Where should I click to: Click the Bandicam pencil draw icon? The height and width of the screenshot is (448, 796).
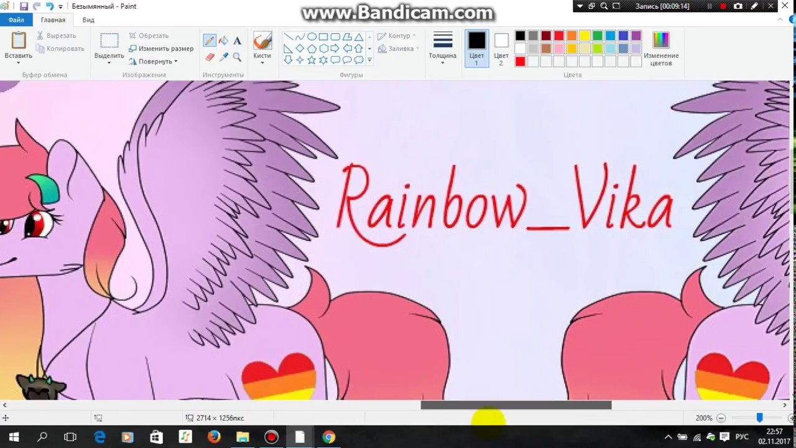pos(754,6)
